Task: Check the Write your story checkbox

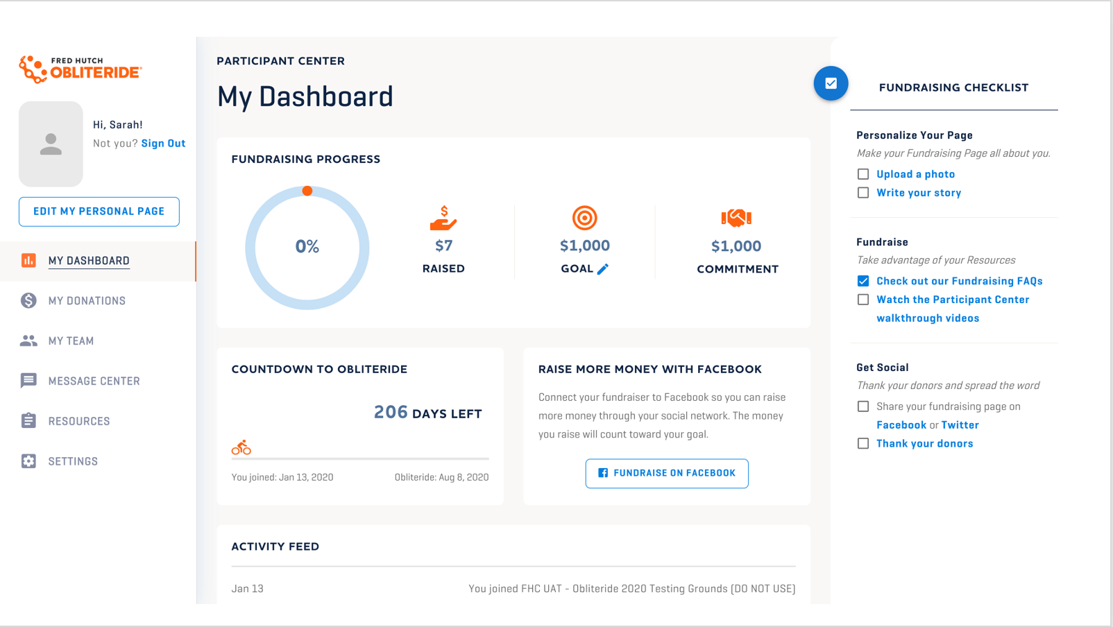Action: (x=863, y=192)
